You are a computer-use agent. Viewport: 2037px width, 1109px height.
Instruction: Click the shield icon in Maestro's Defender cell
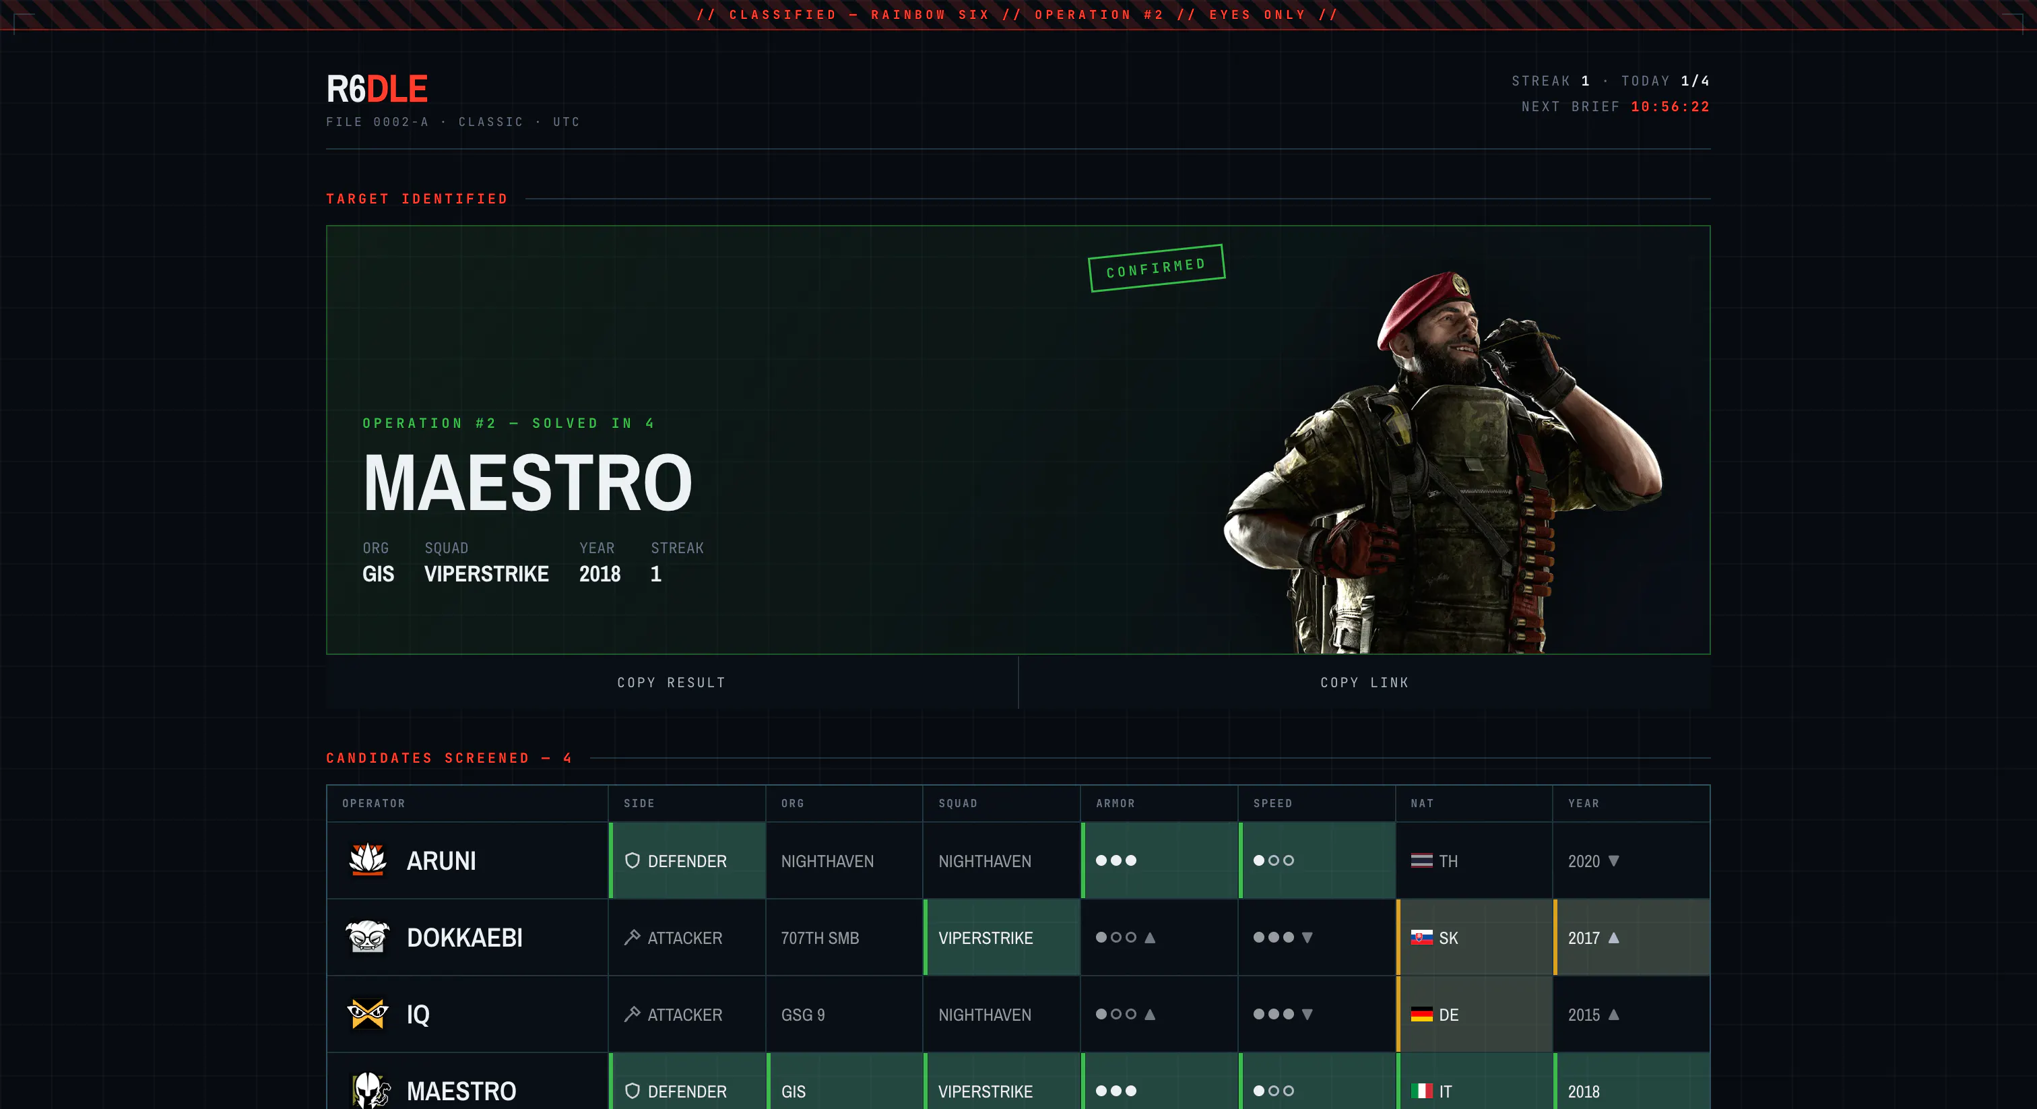point(632,1091)
